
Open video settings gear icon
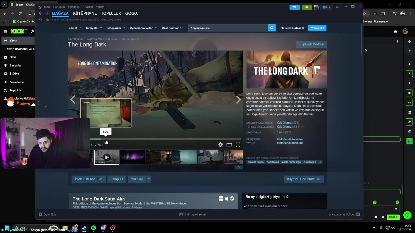tap(220, 145)
